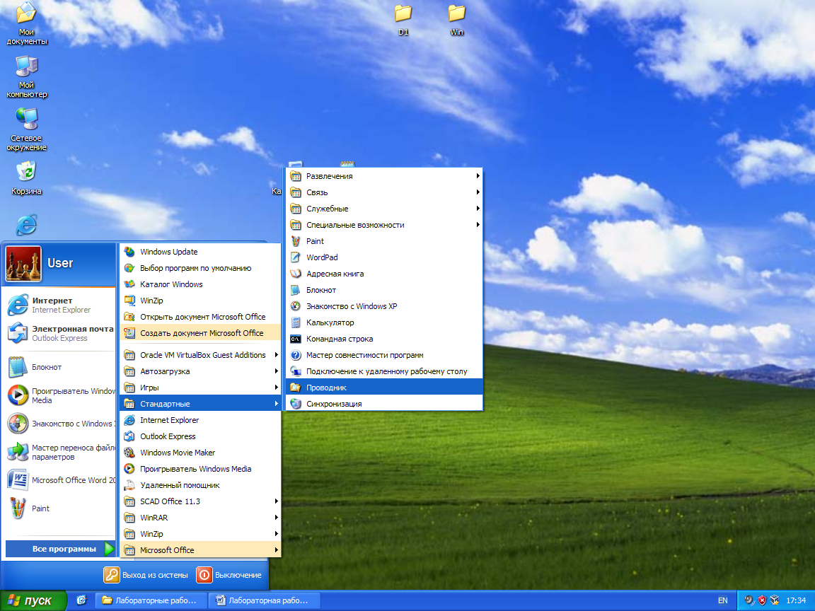Open Calculator (Калькулятор) in submenu

pos(330,322)
